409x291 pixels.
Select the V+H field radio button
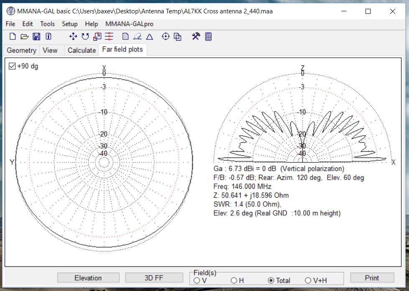point(308,281)
